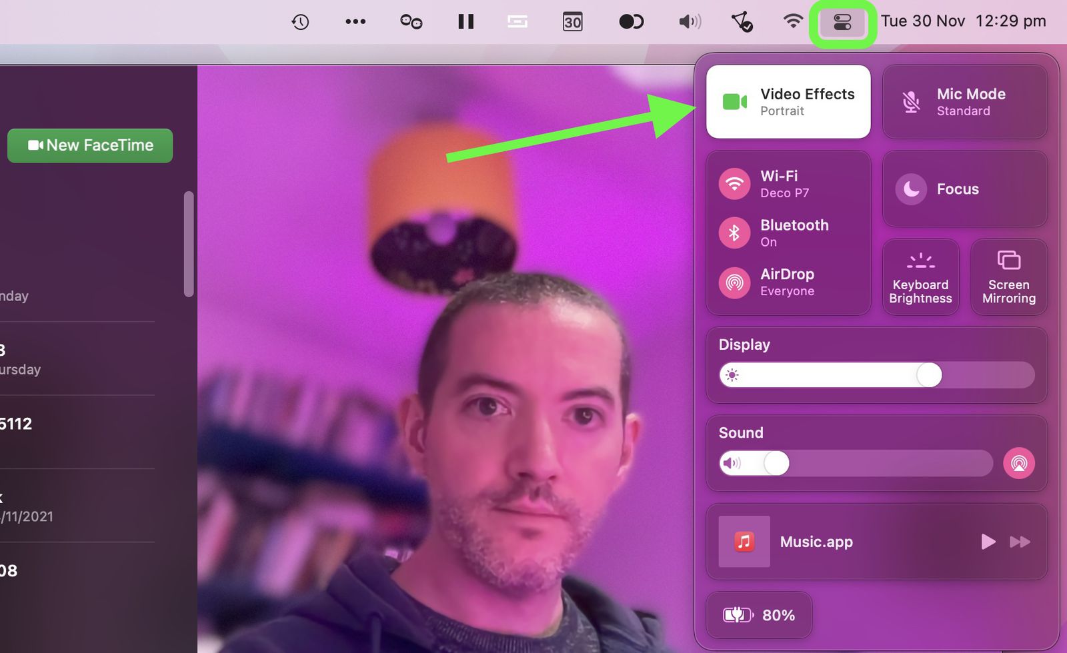1067x653 pixels.
Task: Toggle Wi-Fi for Deco P7
Action: pos(734,184)
